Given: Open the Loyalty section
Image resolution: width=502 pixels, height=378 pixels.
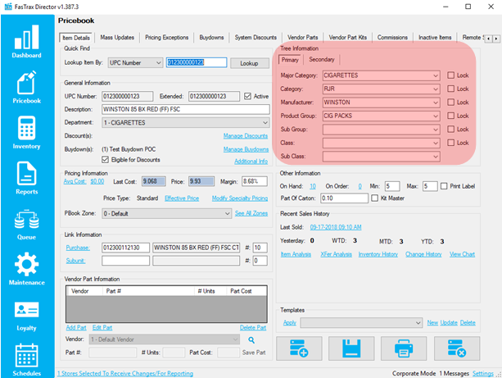Looking at the screenshot, I should [26, 316].
